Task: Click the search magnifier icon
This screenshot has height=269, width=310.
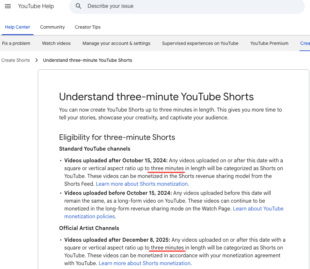Action: point(78,6)
